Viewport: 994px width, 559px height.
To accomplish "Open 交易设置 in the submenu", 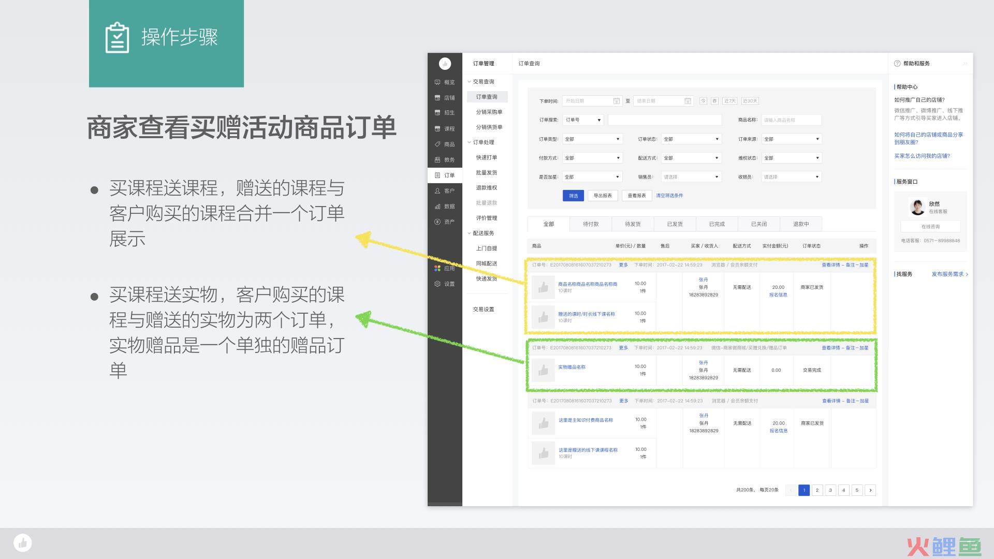I will pyautogui.click(x=484, y=310).
